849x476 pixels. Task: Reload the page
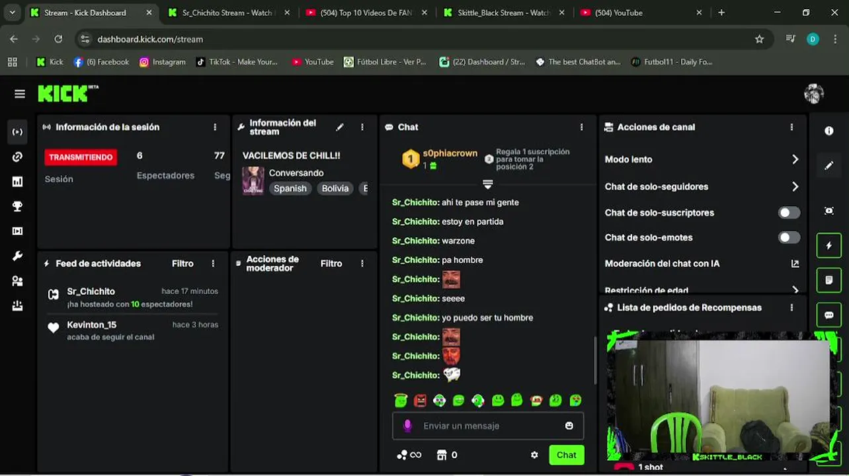(x=58, y=39)
